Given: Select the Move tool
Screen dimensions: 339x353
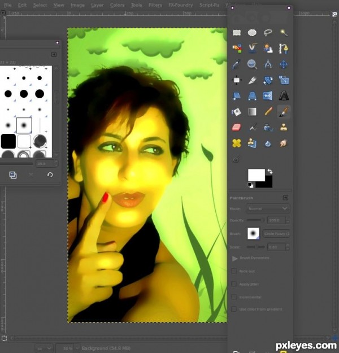Looking at the screenshot, I should (x=284, y=64).
